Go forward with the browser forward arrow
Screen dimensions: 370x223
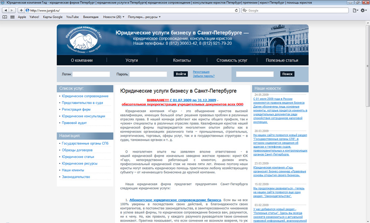(12, 10)
